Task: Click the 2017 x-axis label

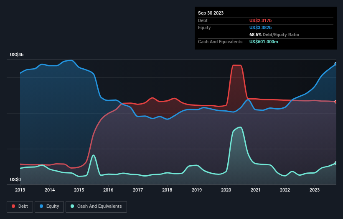Action: pos(138,190)
